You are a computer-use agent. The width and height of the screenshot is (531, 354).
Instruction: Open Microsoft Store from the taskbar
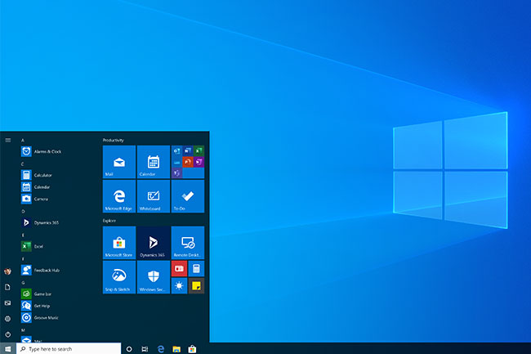(x=192, y=349)
